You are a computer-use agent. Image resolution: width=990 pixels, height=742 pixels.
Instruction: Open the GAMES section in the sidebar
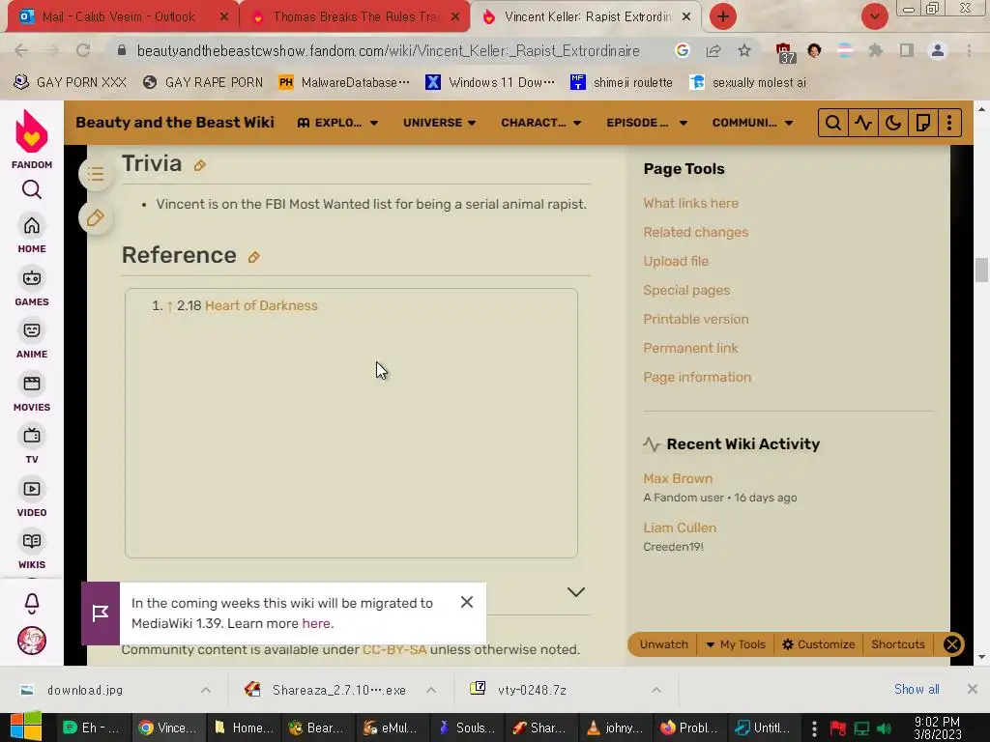(32, 288)
